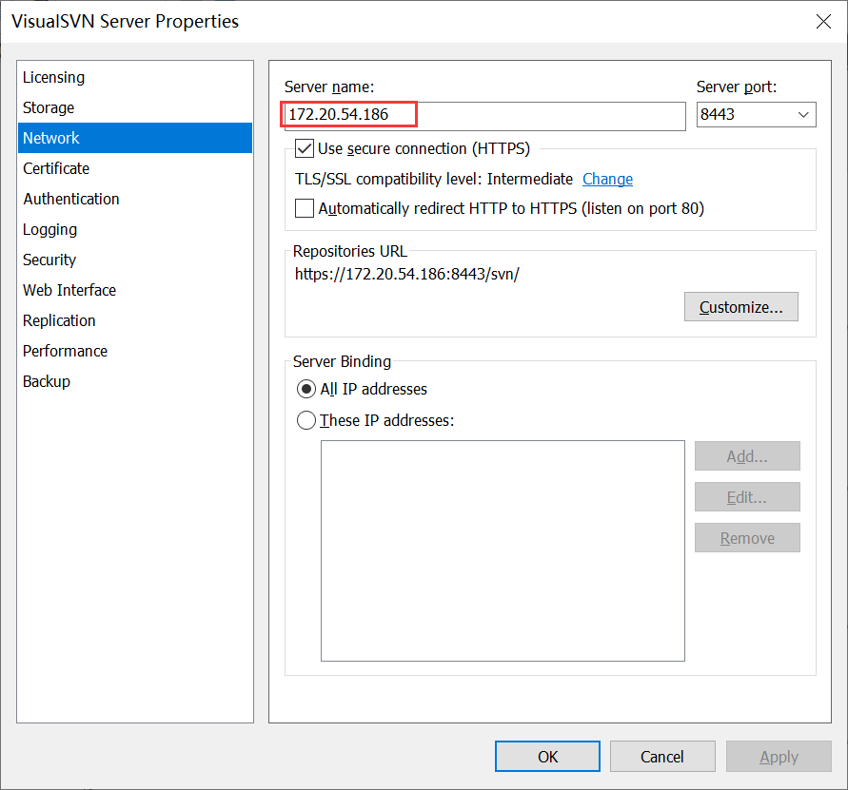Image resolution: width=848 pixels, height=790 pixels.
Task: Close the Server Properties dialog
Action: [x=823, y=22]
